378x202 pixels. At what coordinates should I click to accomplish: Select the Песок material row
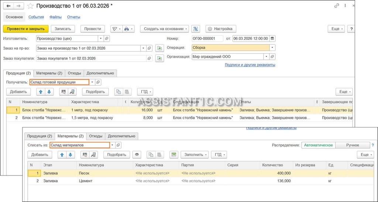click(200, 173)
